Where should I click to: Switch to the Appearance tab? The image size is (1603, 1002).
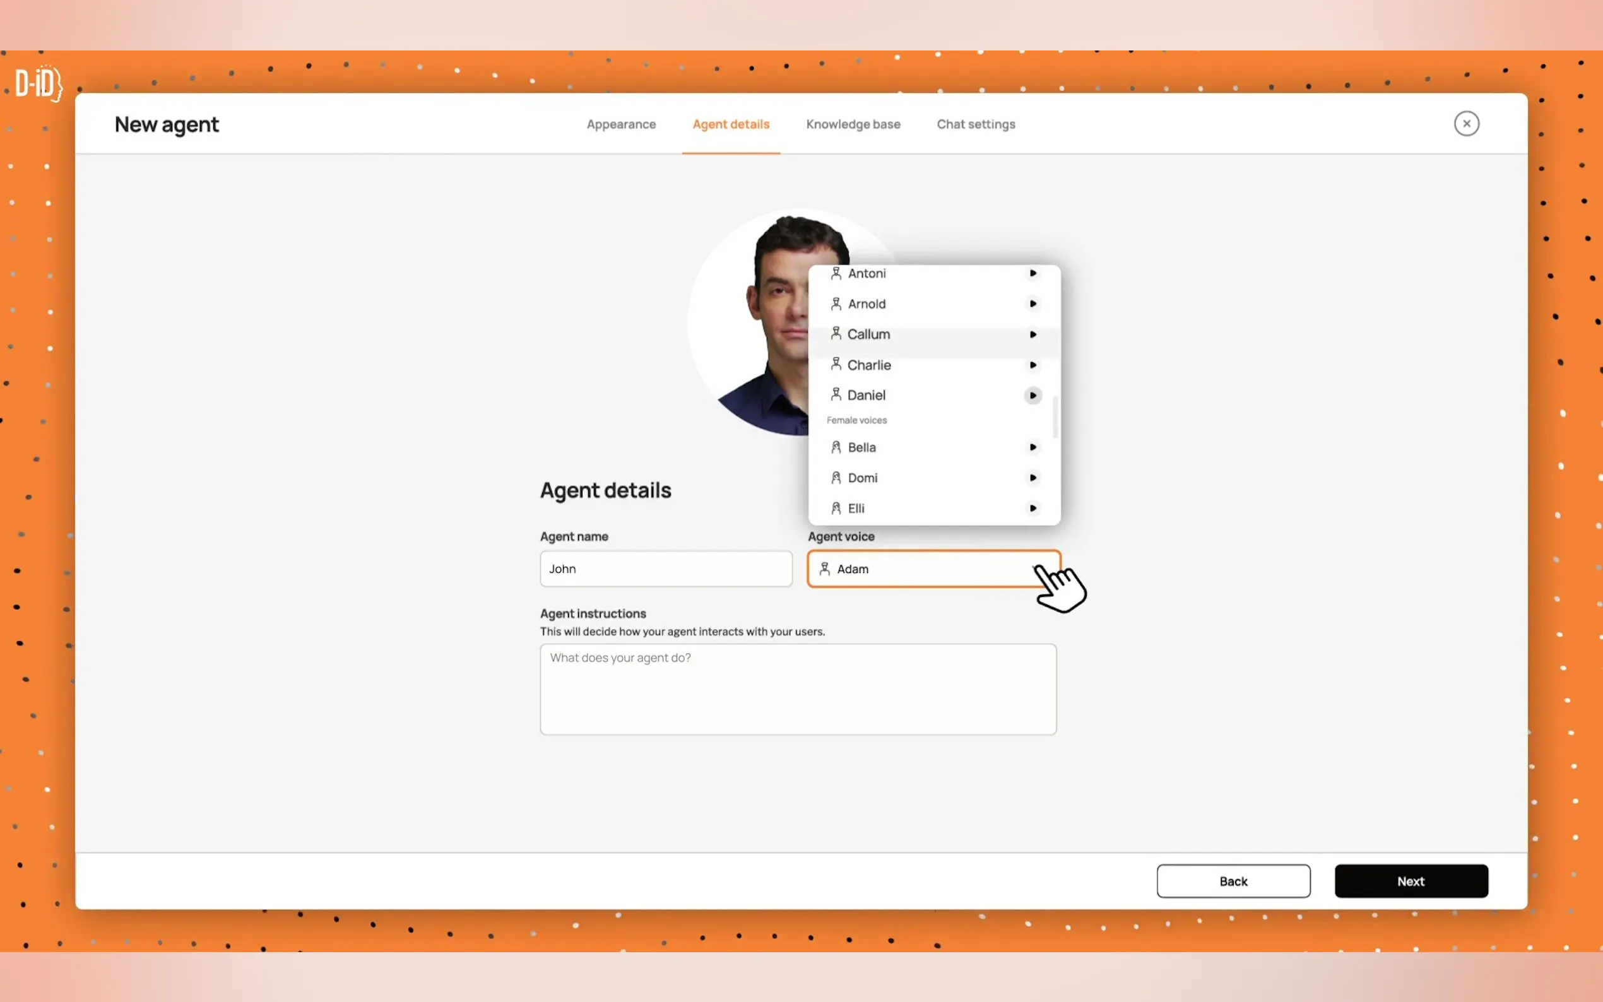pos(621,124)
